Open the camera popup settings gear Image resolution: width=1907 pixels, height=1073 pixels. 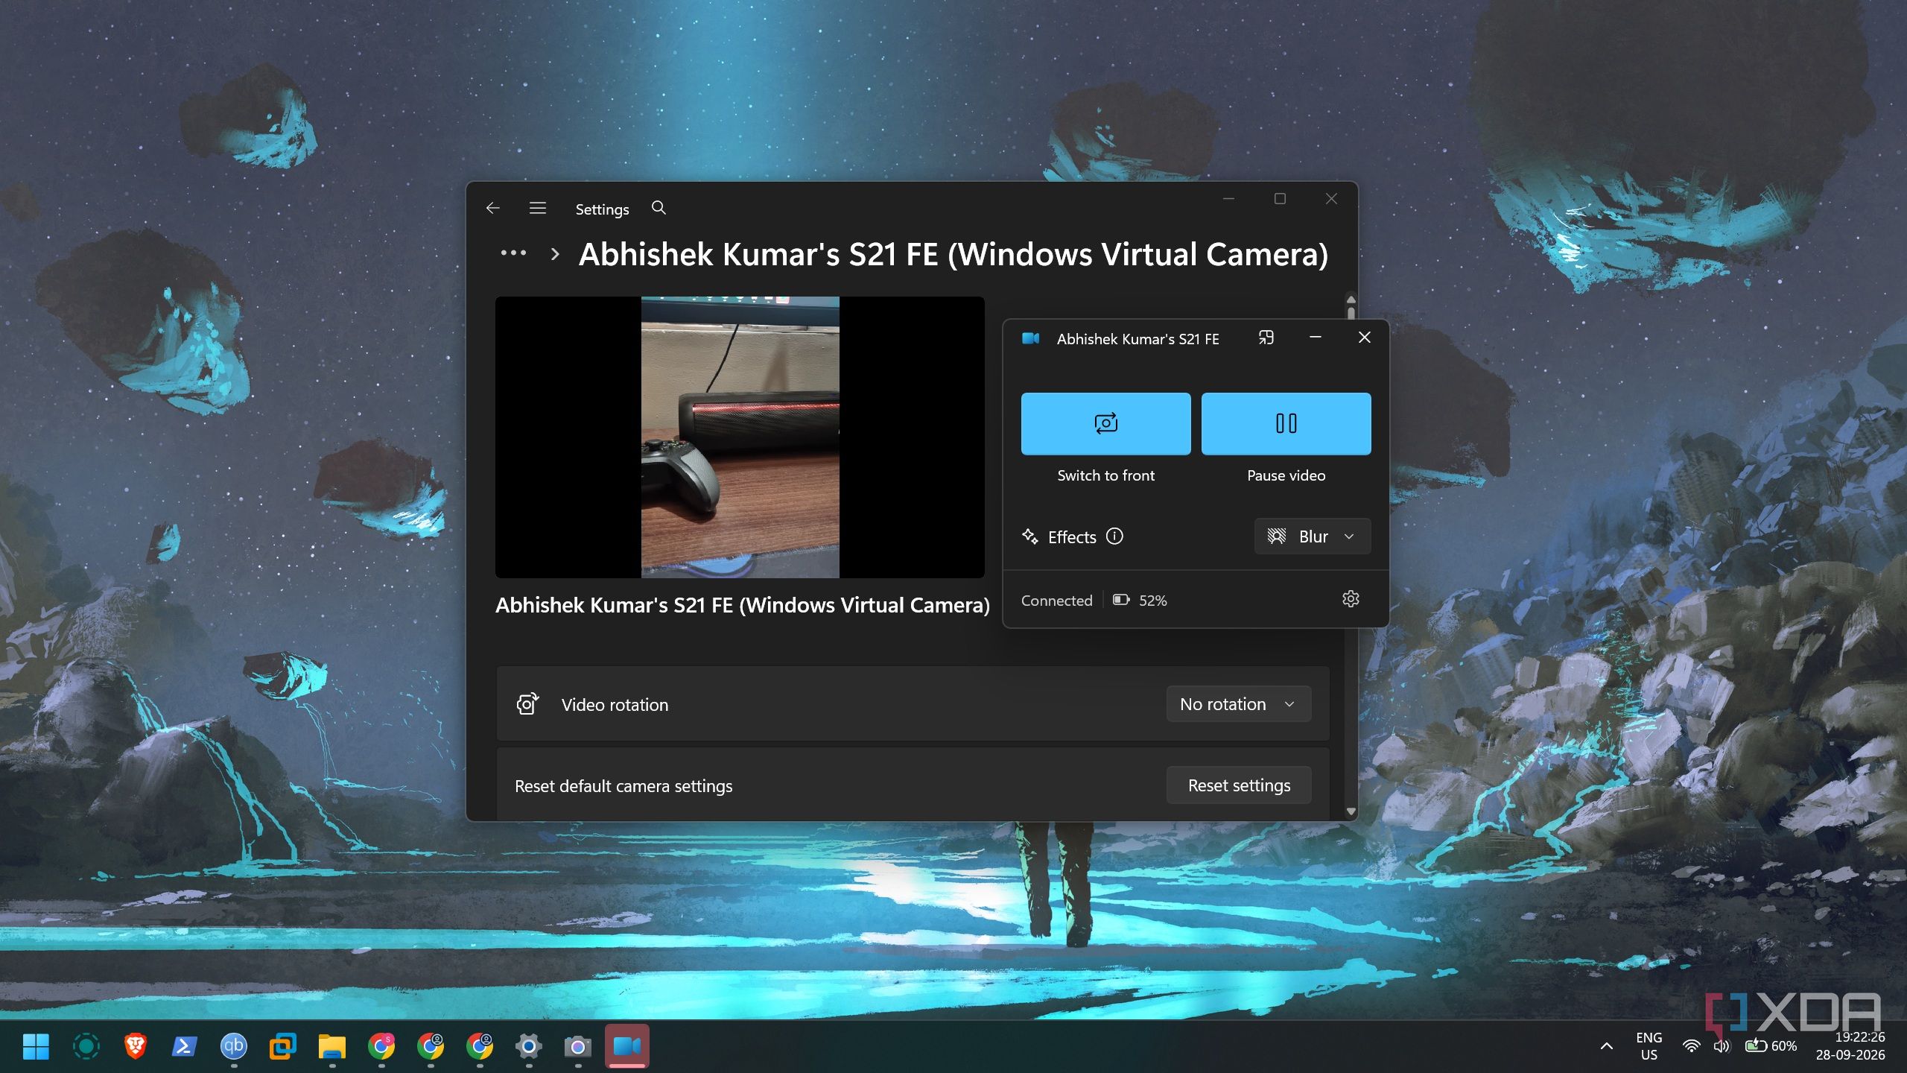pyautogui.click(x=1351, y=599)
